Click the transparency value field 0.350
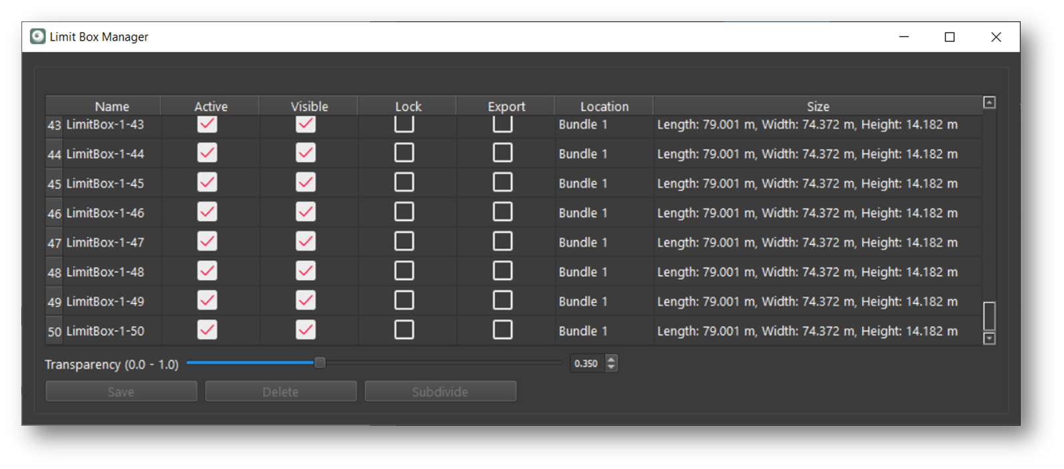The height and width of the screenshot is (469, 1064). point(586,364)
